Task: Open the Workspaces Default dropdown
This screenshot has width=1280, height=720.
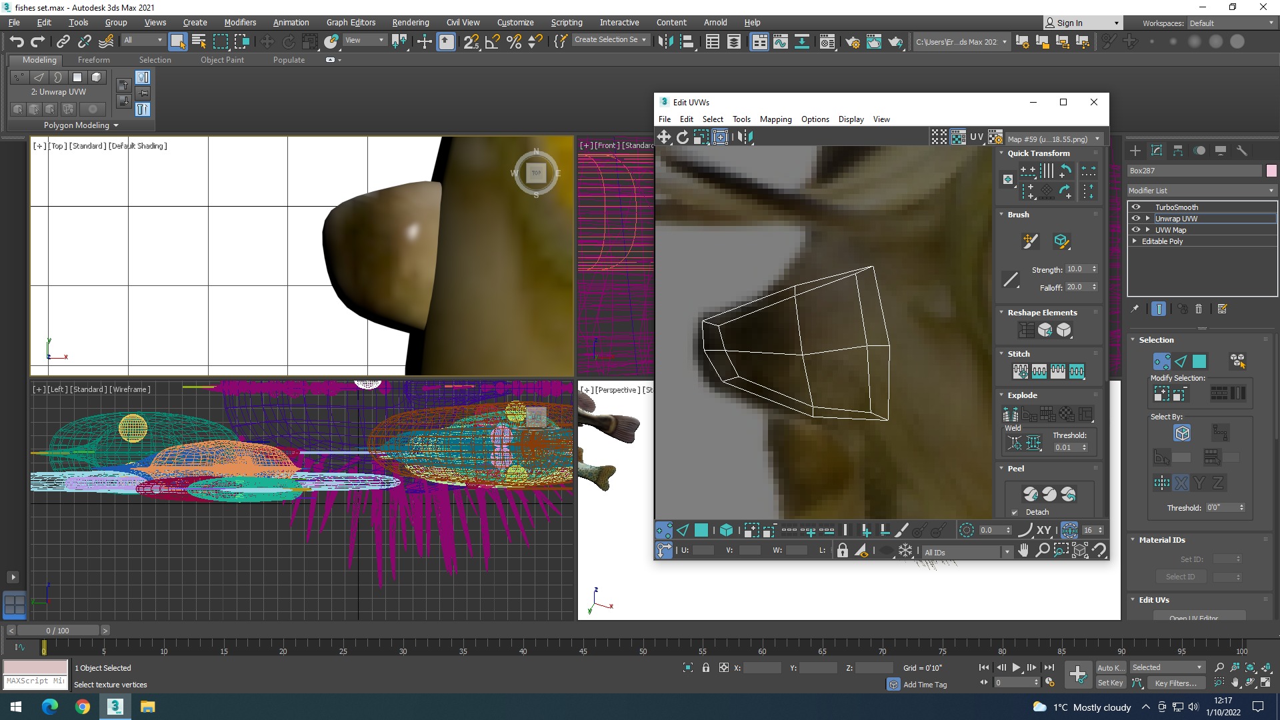Action: coord(1231,23)
